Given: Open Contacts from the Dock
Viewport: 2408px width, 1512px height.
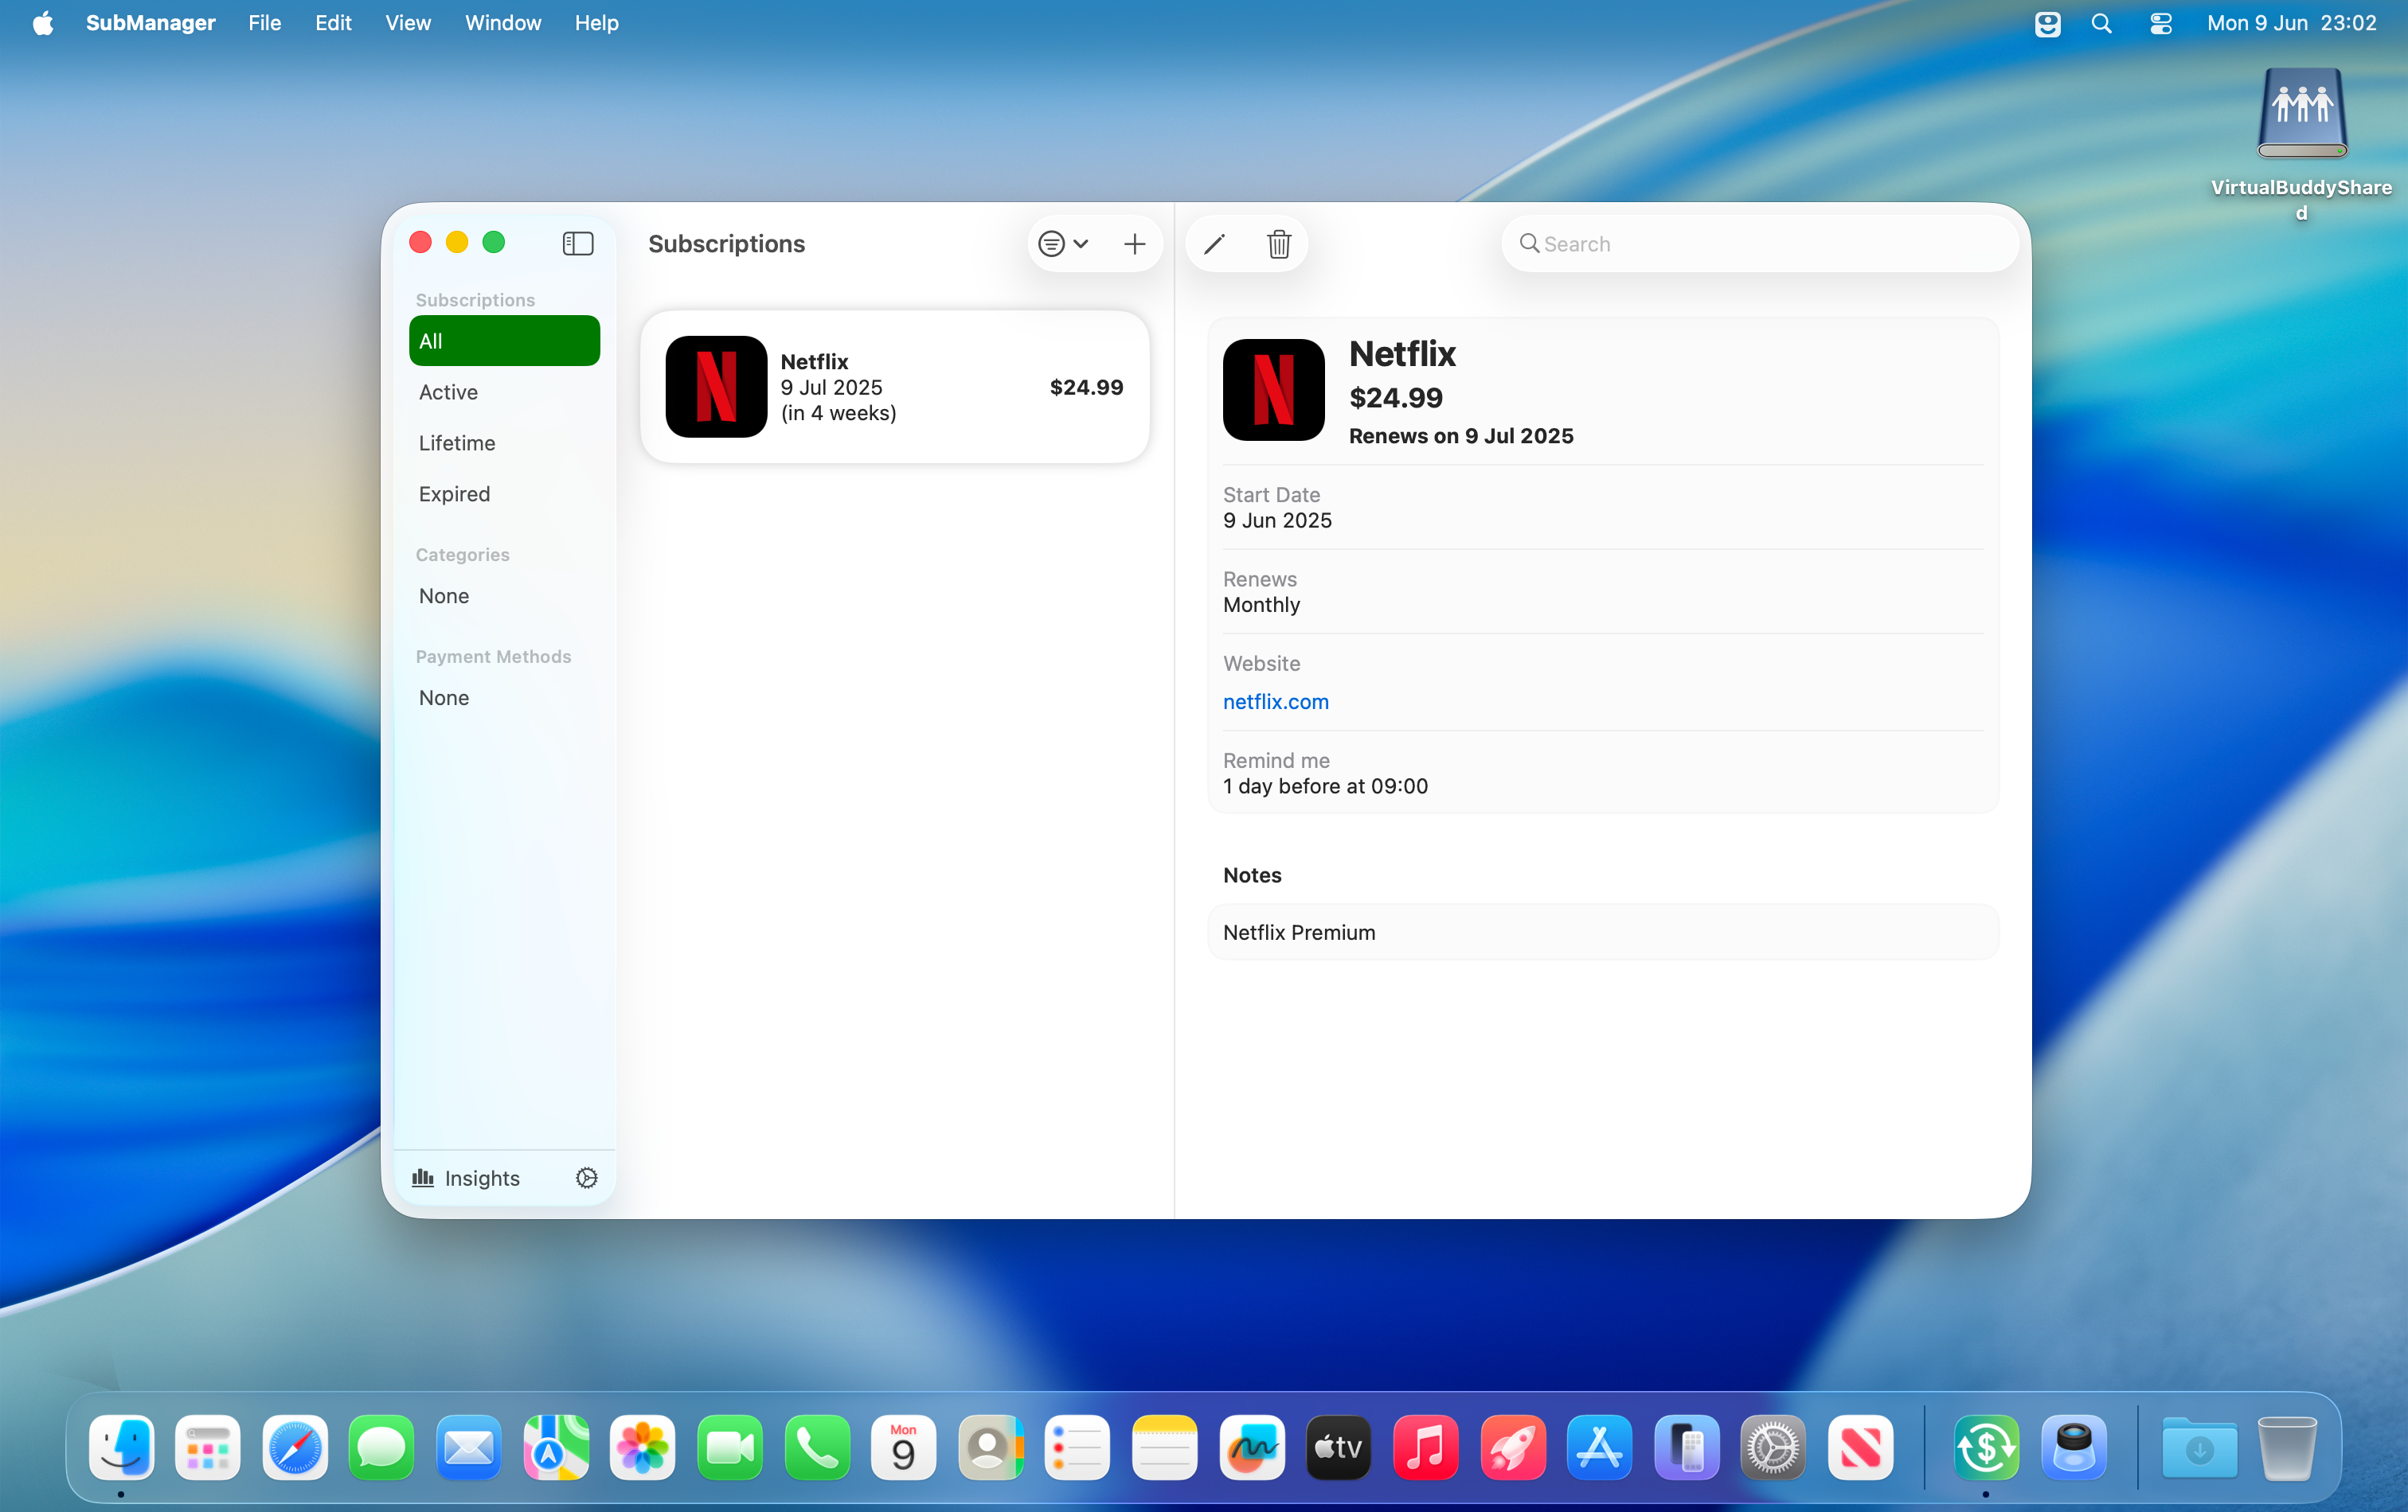Looking at the screenshot, I should 991,1446.
